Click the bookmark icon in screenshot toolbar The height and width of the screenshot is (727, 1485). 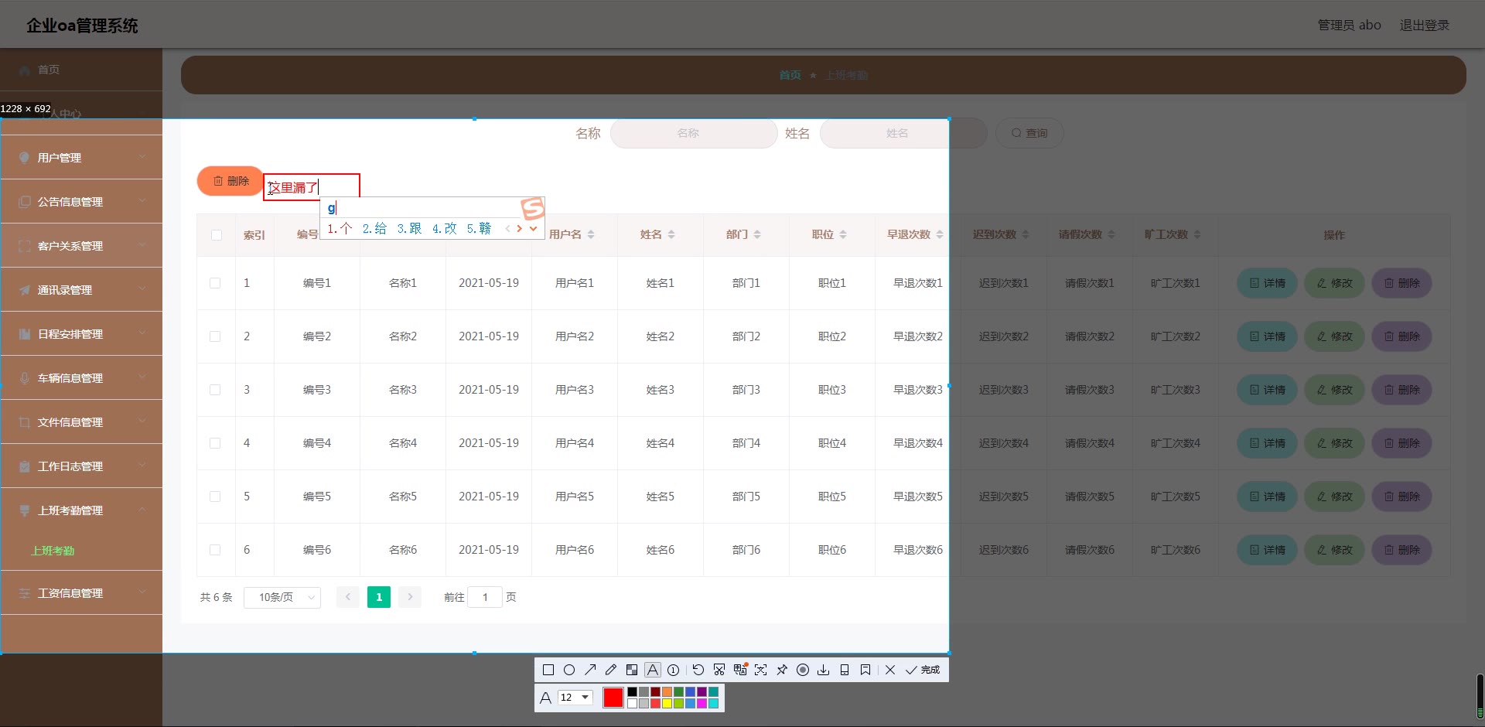coord(865,670)
